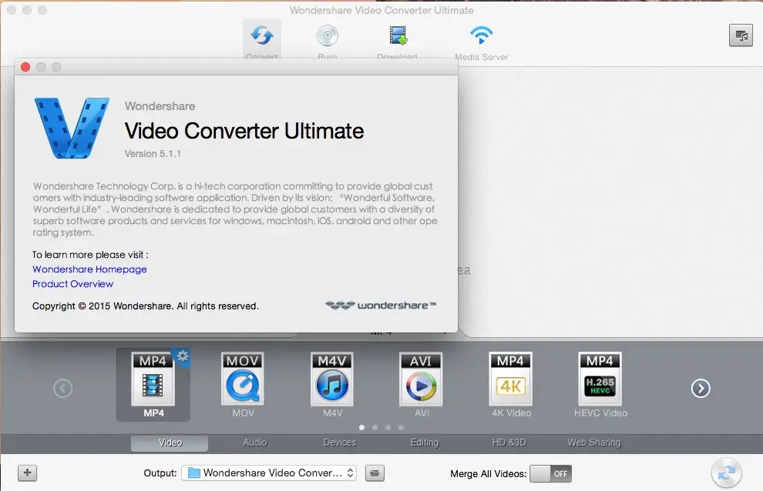Switch to the Video format tab

[x=170, y=443]
